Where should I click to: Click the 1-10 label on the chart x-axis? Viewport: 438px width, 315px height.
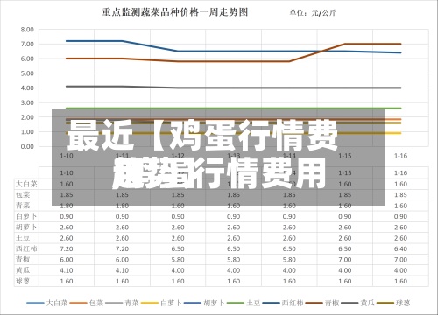pos(67,156)
